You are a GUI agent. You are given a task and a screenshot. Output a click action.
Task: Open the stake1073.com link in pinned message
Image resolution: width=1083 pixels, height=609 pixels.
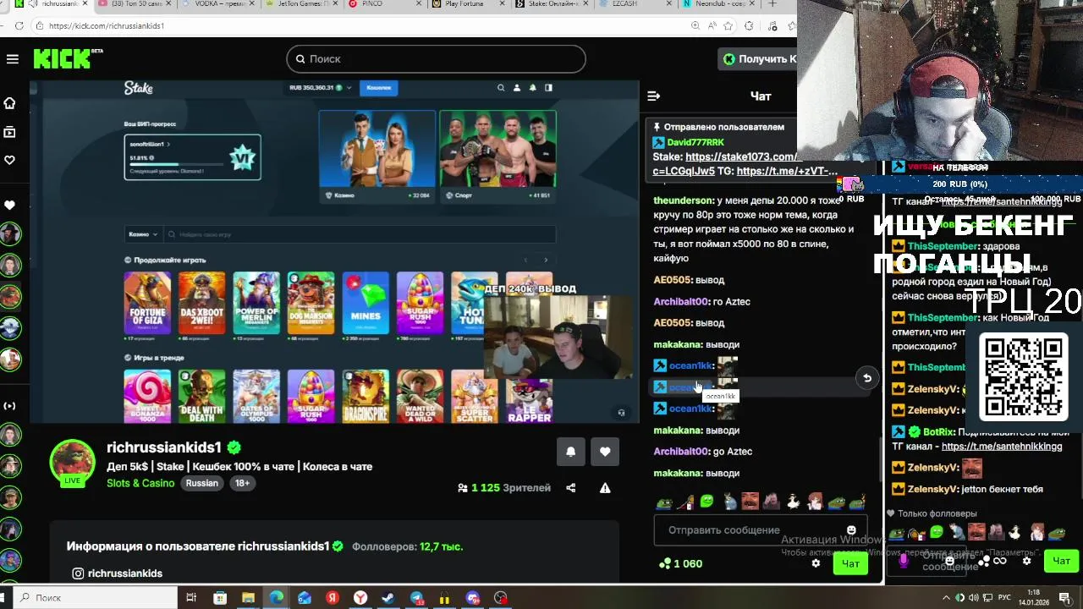coord(740,156)
